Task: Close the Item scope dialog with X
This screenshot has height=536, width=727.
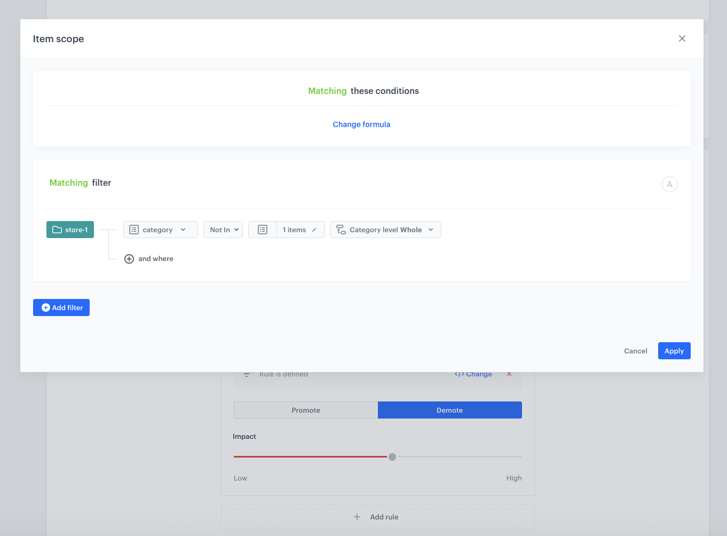Action: click(x=682, y=38)
